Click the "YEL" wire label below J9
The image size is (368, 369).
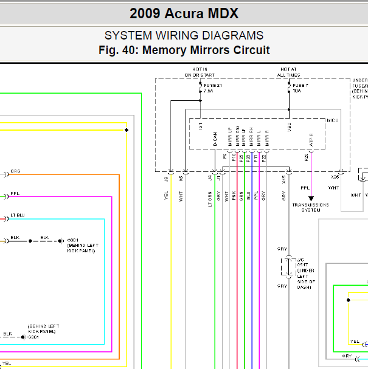[x=166, y=196]
